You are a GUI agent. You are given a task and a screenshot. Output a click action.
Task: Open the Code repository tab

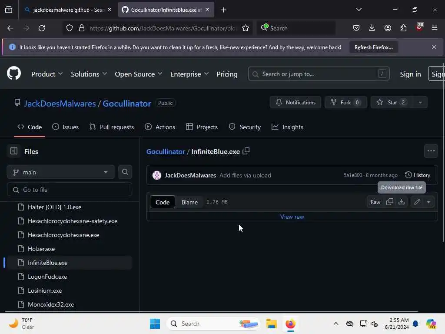point(30,127)
